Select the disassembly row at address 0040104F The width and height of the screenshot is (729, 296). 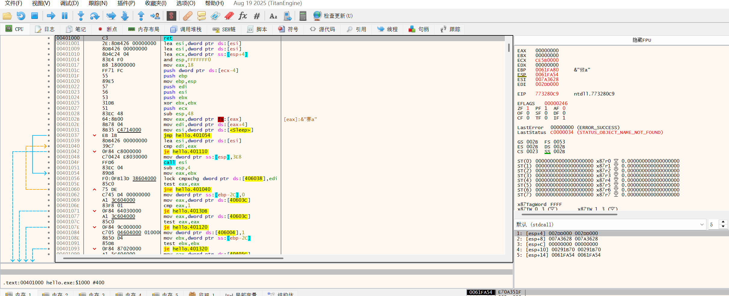[x=280, y=162]
